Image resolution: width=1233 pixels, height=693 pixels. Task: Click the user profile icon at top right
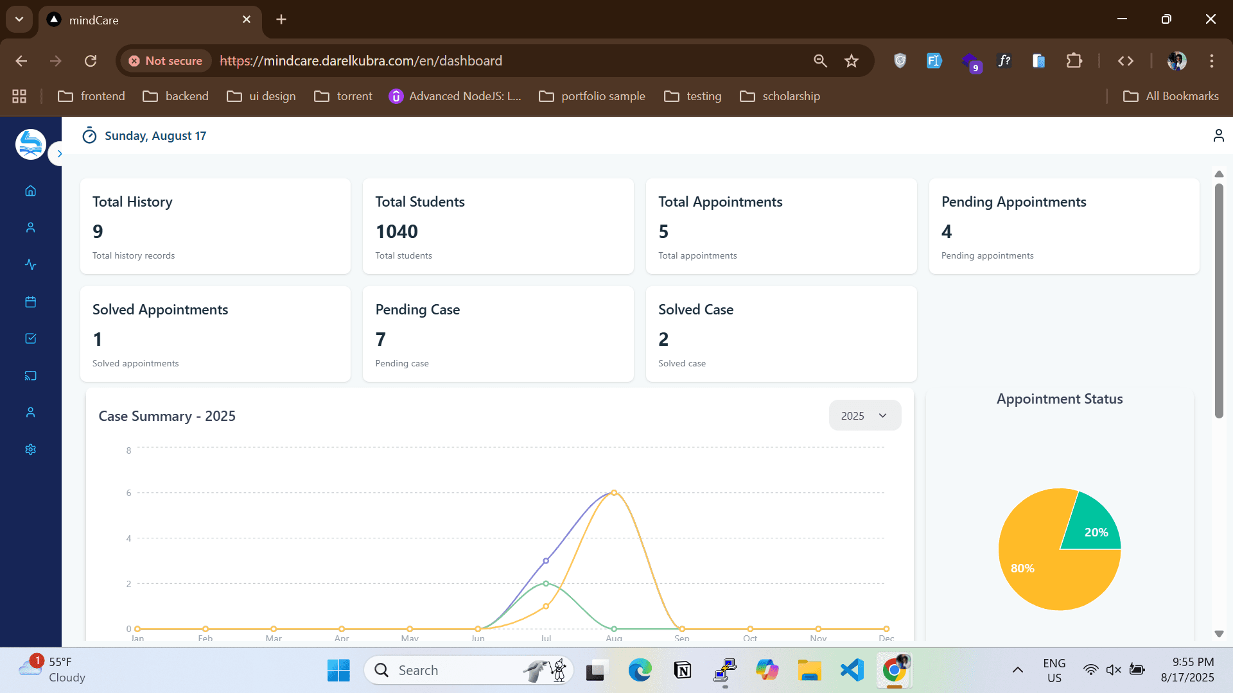[1218, 135]
